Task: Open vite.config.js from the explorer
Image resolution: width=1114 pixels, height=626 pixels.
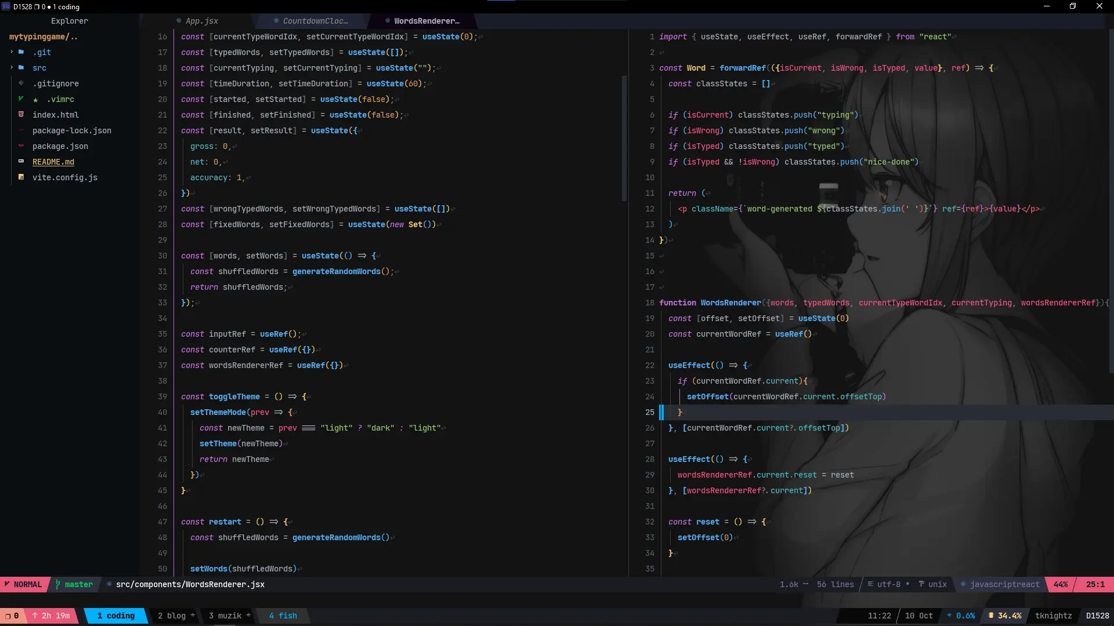Action: coord(65,177)
